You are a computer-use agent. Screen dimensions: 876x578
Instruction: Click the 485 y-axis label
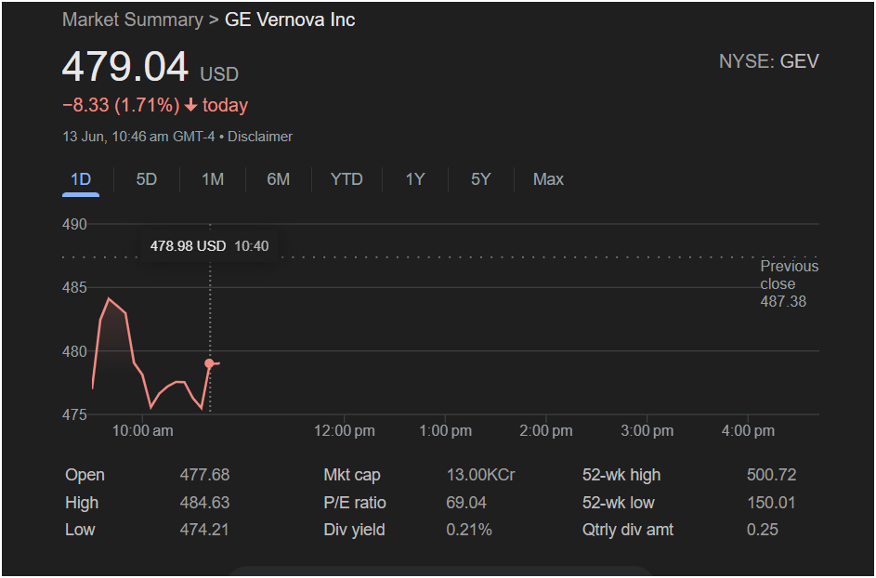(74, 288)
